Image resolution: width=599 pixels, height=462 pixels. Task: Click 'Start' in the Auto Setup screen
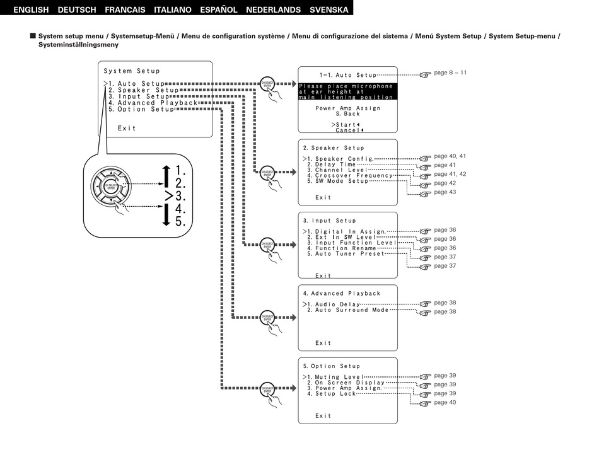coord(346,124)
